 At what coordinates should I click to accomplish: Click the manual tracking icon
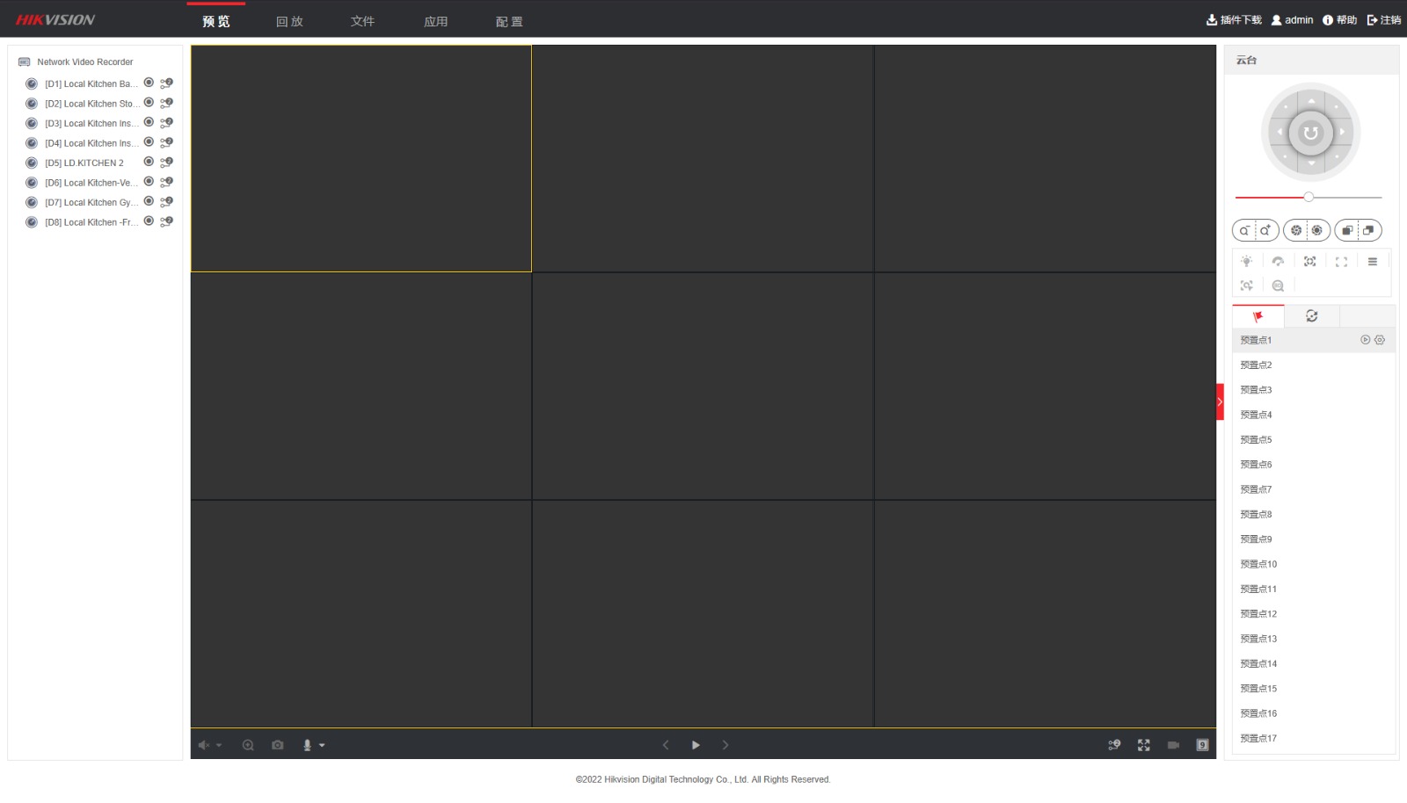pos(1247,286)
